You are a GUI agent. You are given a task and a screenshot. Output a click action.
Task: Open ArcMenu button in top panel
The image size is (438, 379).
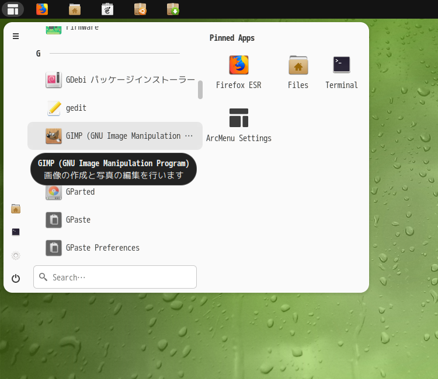13,9
